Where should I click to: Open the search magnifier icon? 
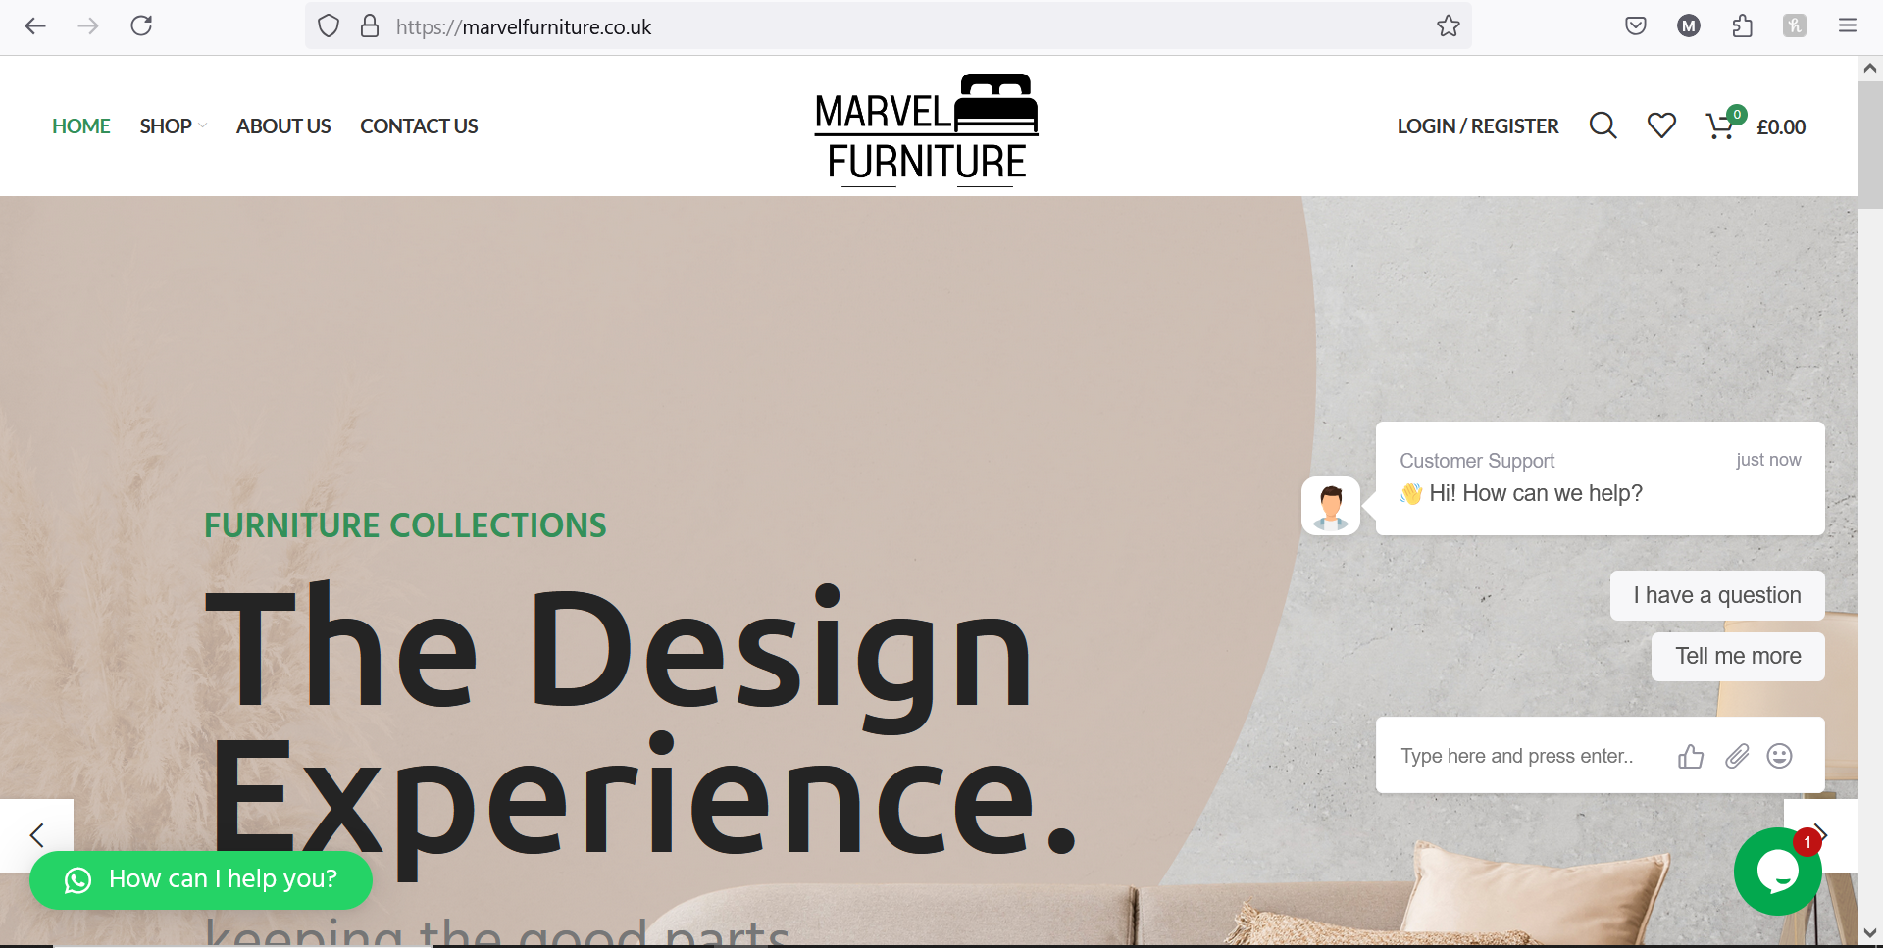point(1603,125)
